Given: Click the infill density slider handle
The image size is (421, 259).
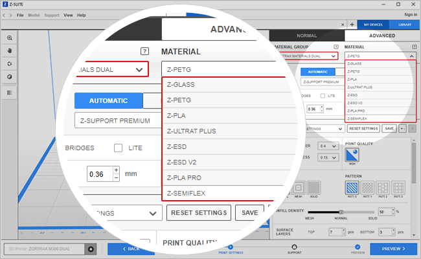Looking at the screenshot, I should tap(341, 212).
